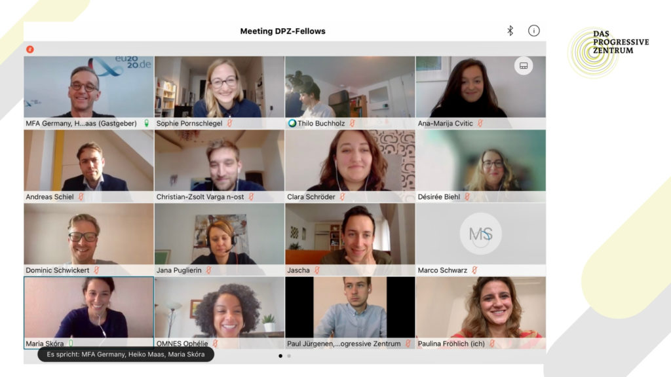Click the Désirée Biehl name label
Viewport: 671px width, 377px height.
438,196
